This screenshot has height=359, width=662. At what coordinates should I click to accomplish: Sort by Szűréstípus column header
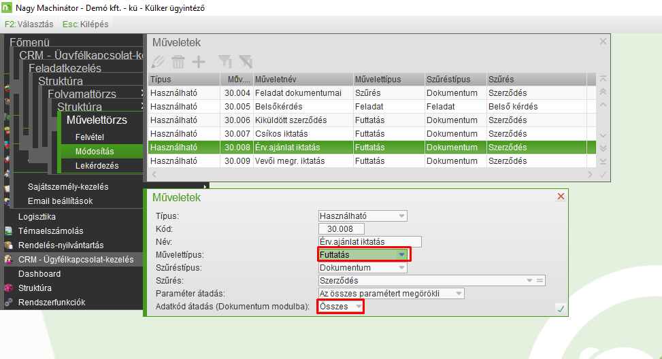tap(456, 80)
